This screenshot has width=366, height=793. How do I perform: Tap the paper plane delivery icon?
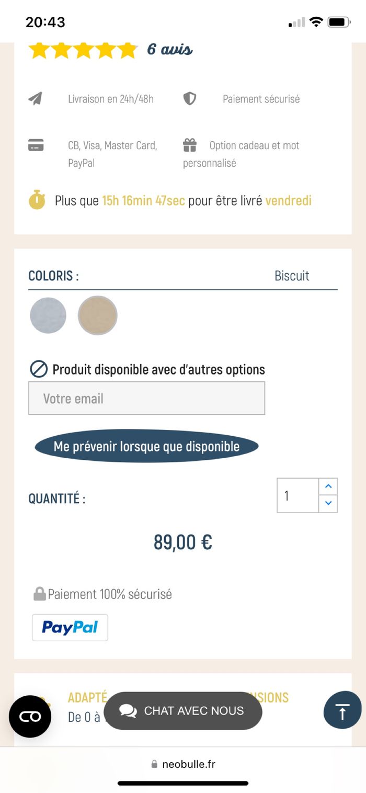point(35,99)
